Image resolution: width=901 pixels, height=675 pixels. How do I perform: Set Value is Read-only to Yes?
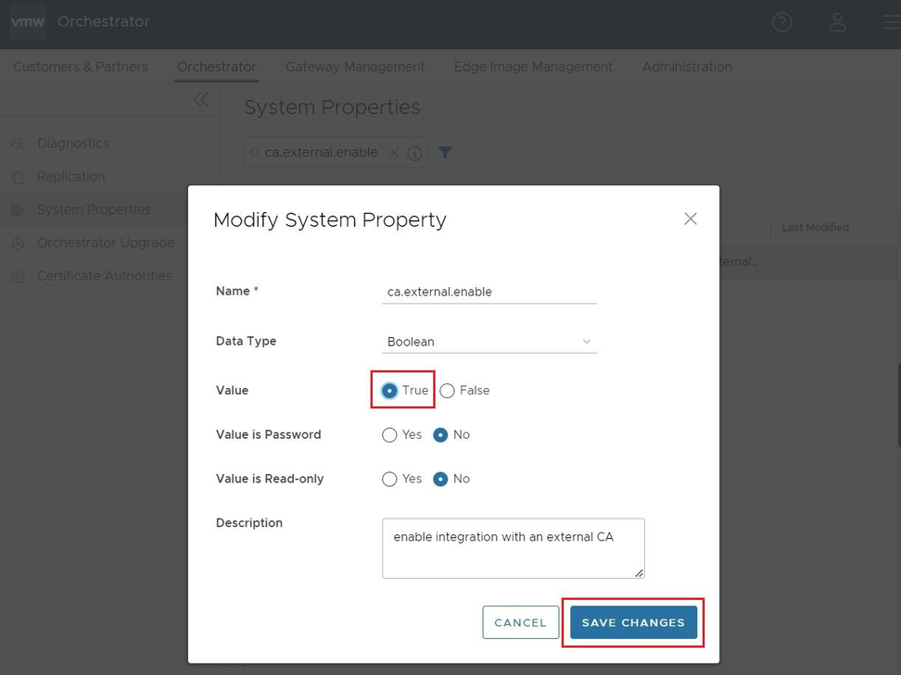pyautogui.click(x=390, y=480)
